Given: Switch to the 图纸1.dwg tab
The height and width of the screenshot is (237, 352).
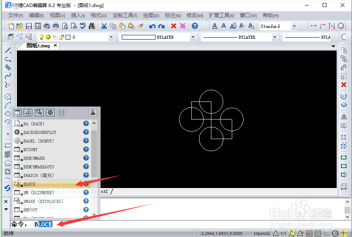Looking at the screenshot, I should (x=38, y=46).
